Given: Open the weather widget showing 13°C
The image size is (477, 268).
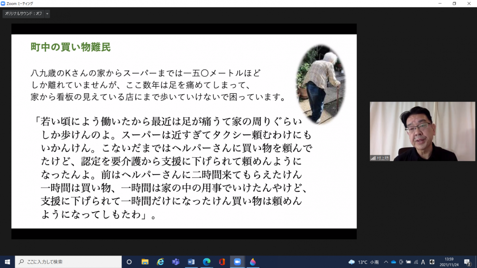Looking at the screenshot, I should (x=363, y=262).
